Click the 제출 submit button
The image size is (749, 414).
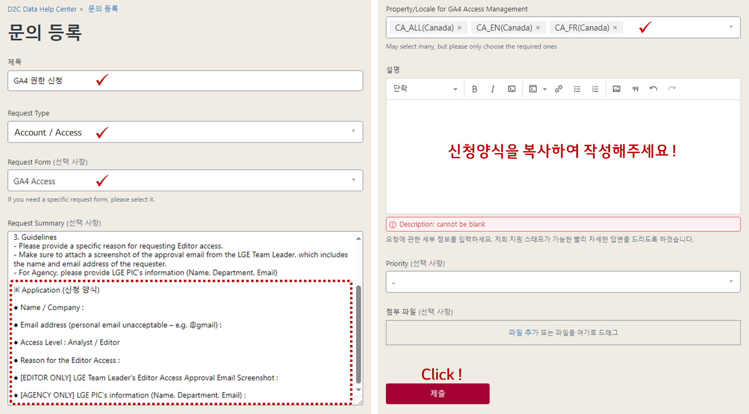pos(437,394)
